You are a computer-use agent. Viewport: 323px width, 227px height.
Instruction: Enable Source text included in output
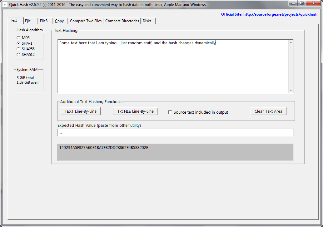click(170, 112)
